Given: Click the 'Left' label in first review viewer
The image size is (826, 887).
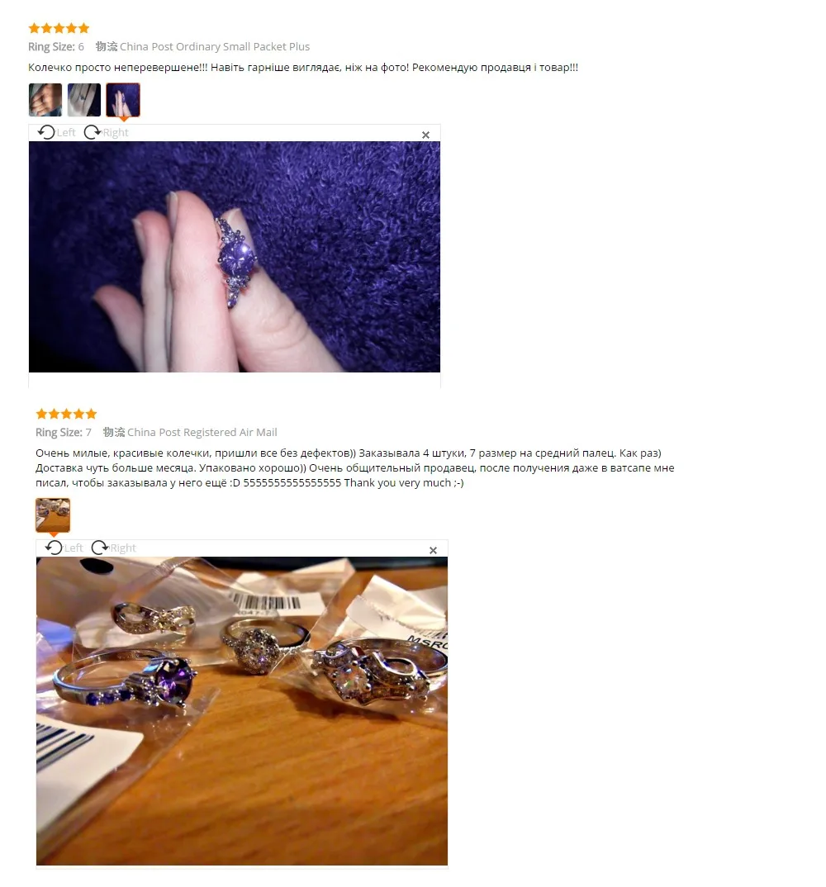Looking at the screenshot, I should [65, 132].
